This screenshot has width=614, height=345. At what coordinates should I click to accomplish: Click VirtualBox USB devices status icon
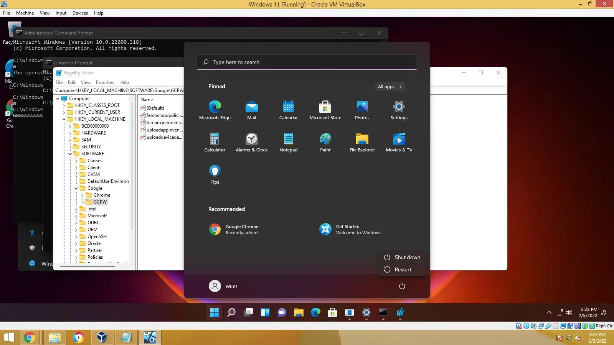pyautogui.click(x=548, y=326)
